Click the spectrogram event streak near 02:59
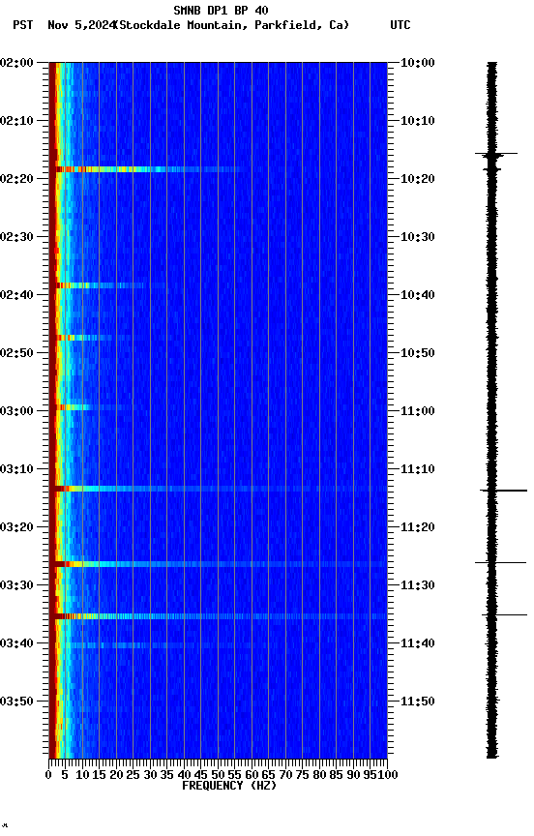 tap(91, 407)
